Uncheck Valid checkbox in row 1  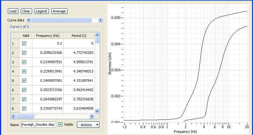click(x=24, y=44)
